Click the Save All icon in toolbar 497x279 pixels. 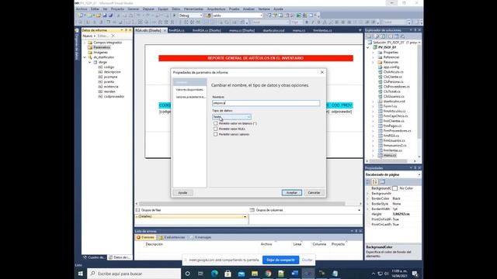tap(110, 15)
